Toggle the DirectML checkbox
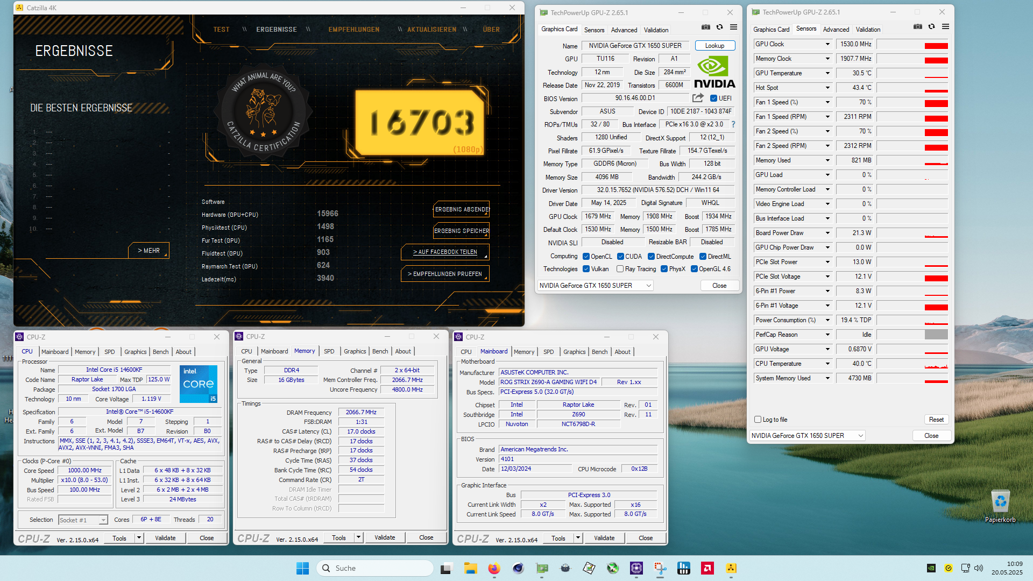The width and height of the screenshot is (1033, 581). [703, 257]
